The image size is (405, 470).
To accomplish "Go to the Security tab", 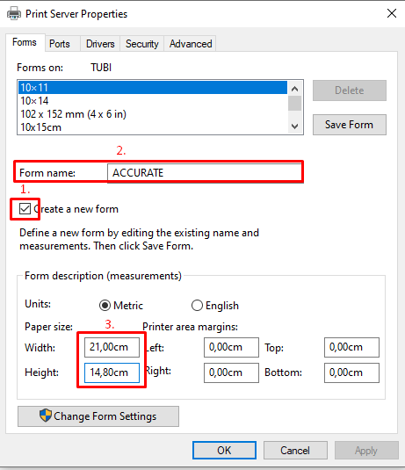I will 141,44.
